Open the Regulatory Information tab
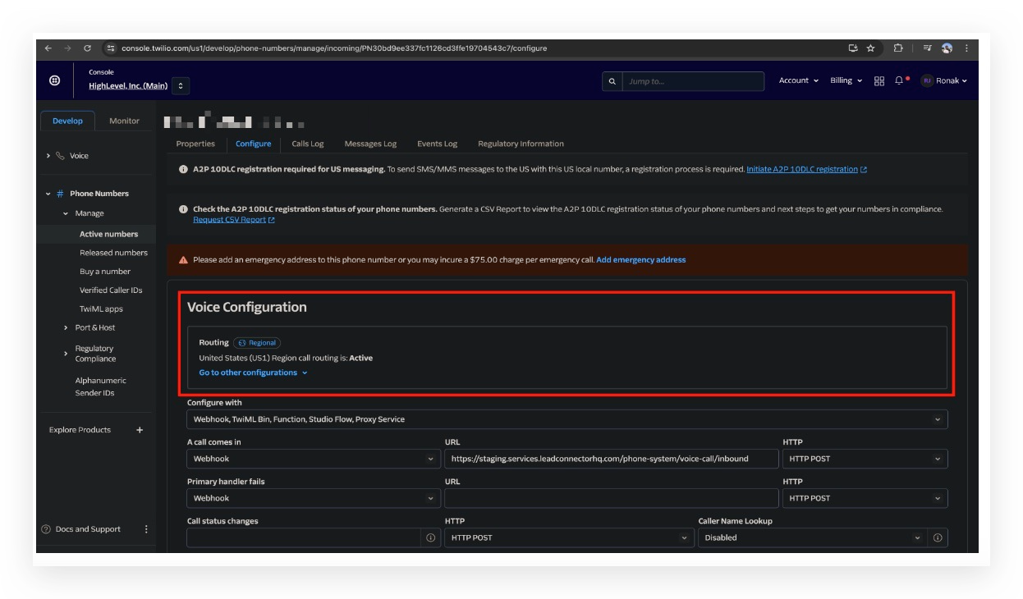This screenshot has height=599, width=1023. coord(521,144)
